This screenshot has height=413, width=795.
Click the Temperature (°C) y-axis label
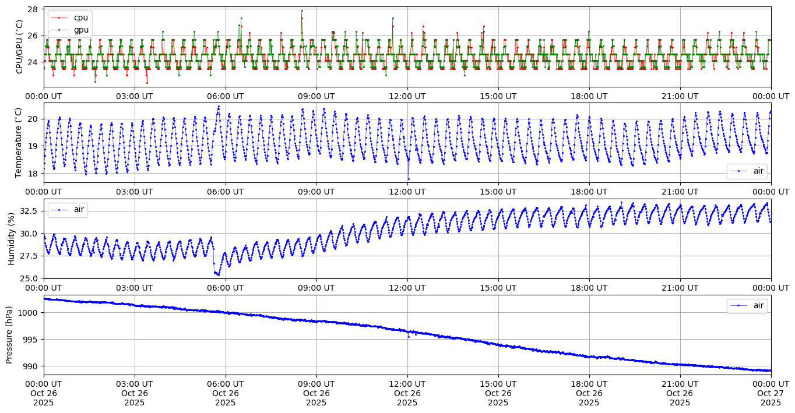click(19, 143)
